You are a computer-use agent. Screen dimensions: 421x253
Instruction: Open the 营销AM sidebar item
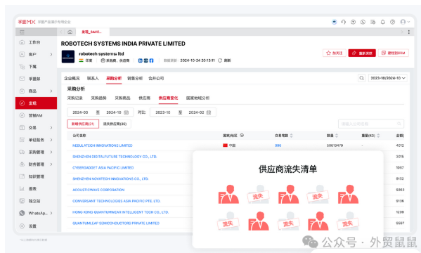36,115
